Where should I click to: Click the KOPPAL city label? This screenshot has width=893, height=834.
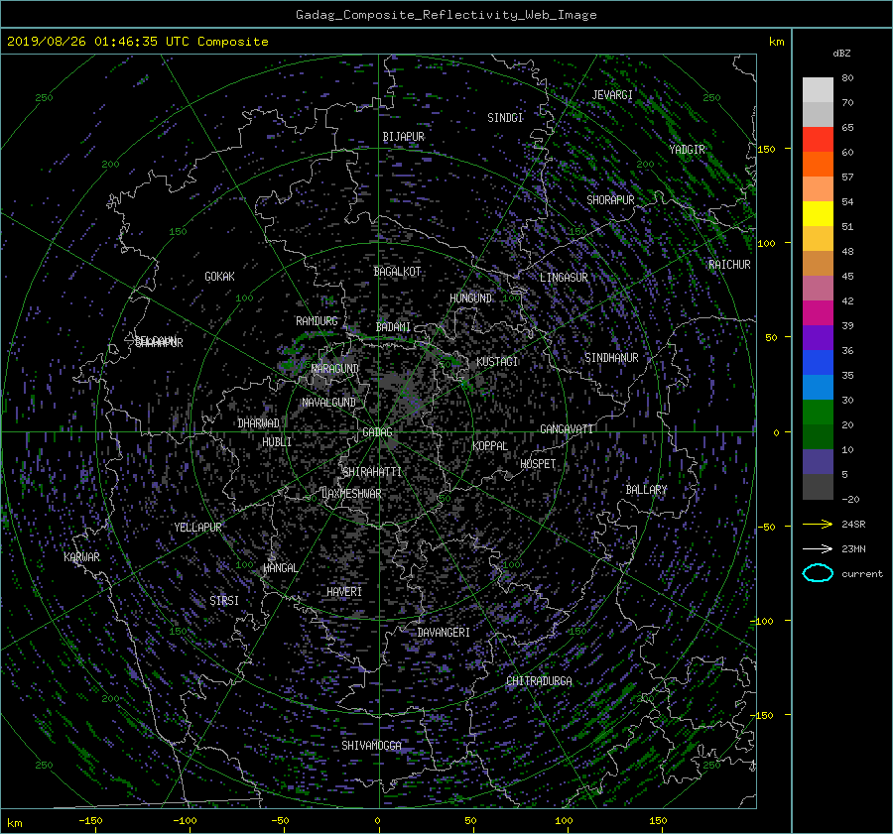tap(490, 446)
